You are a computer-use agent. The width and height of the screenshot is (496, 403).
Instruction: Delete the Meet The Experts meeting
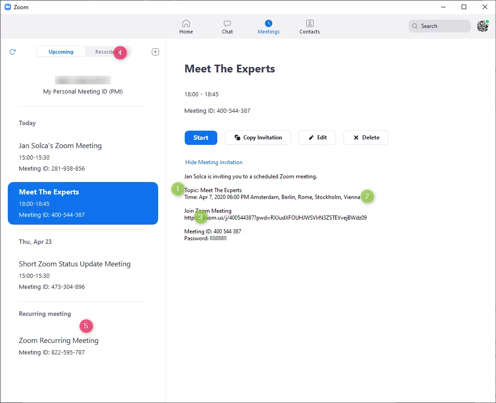click(x=366, y=138)
